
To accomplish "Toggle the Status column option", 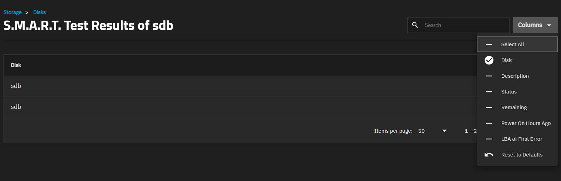I will (509, 92).
